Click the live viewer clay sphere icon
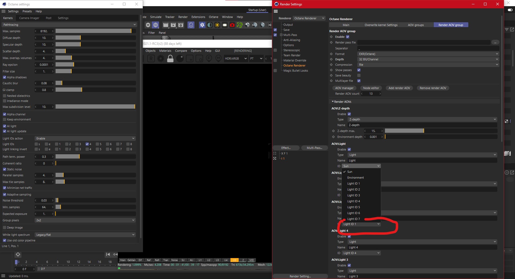 tap(180, 58)
